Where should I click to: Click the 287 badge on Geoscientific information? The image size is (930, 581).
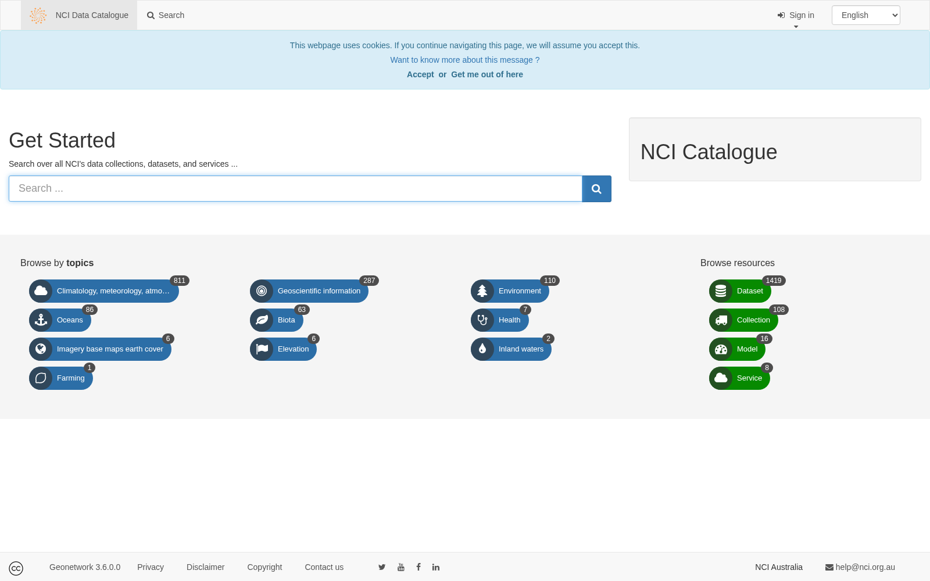pyautogui.click(x=369, y=281)
